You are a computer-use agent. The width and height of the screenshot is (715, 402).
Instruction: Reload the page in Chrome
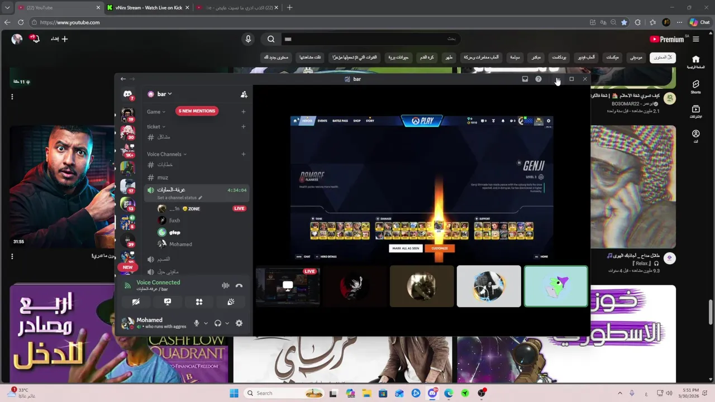(x=21, y=22)
